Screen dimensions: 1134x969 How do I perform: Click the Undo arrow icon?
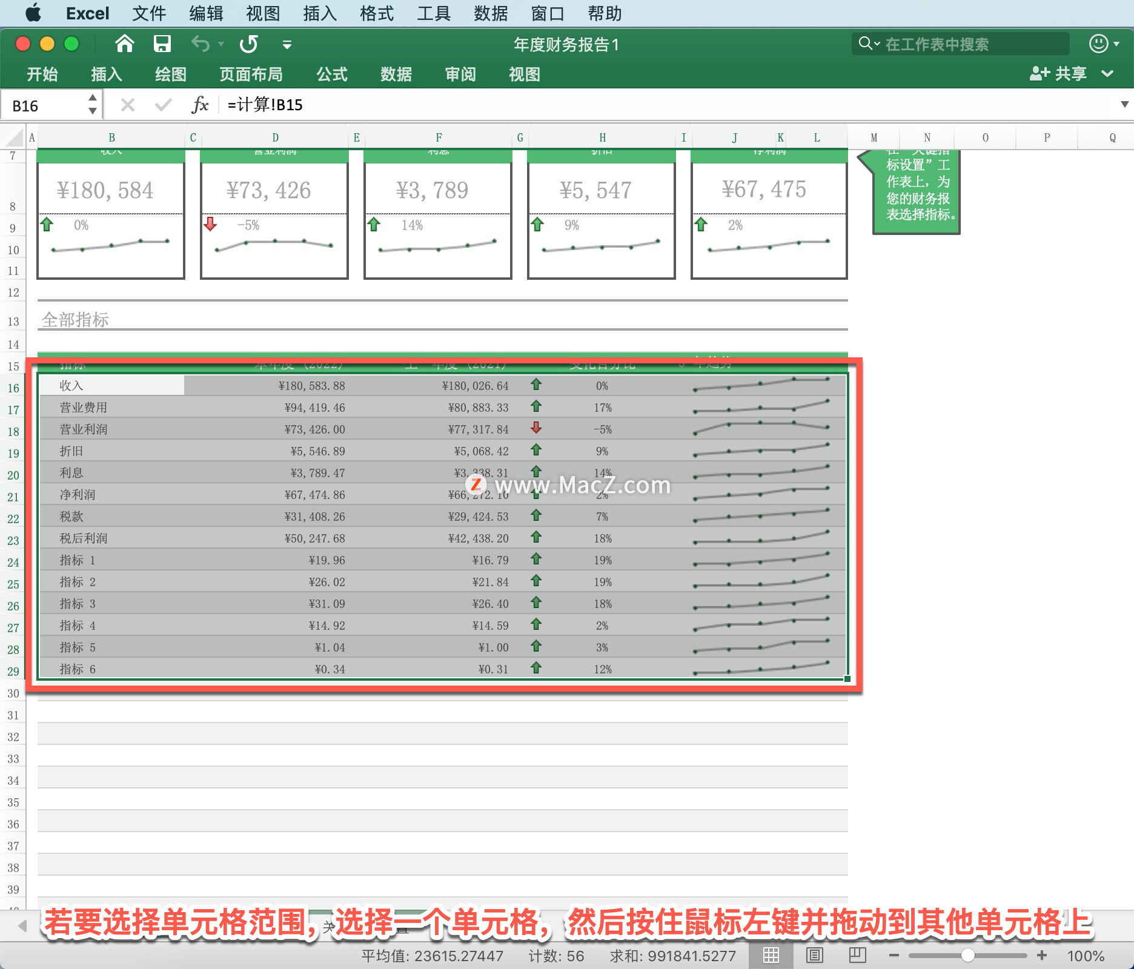(x=200, y=44)
